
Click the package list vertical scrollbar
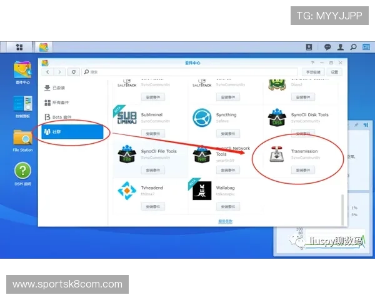[x=341, y=206]
